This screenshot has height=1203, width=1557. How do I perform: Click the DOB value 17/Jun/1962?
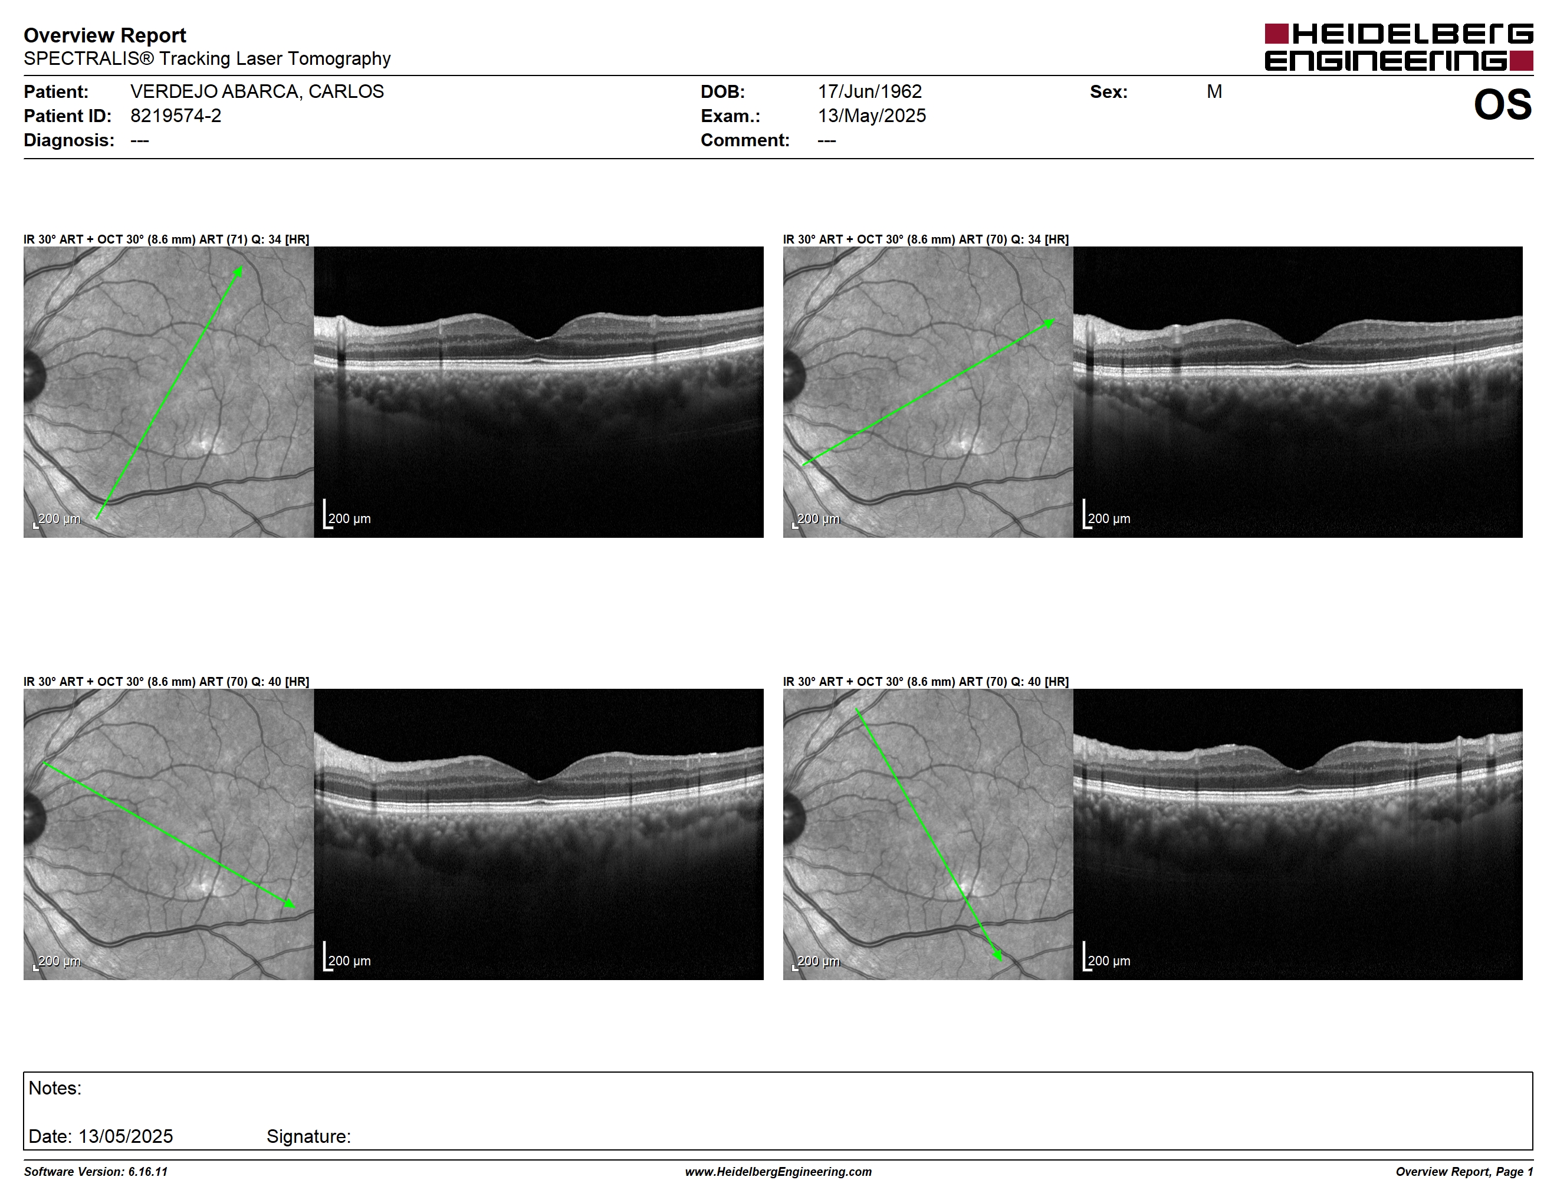870,91
